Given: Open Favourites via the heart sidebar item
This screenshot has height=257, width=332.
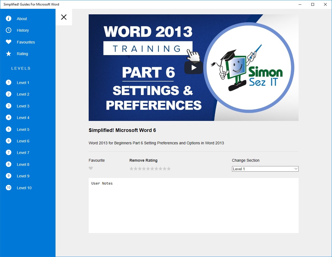Looking at the screenshot, I should pyautogui.click(x=9, y=42).
